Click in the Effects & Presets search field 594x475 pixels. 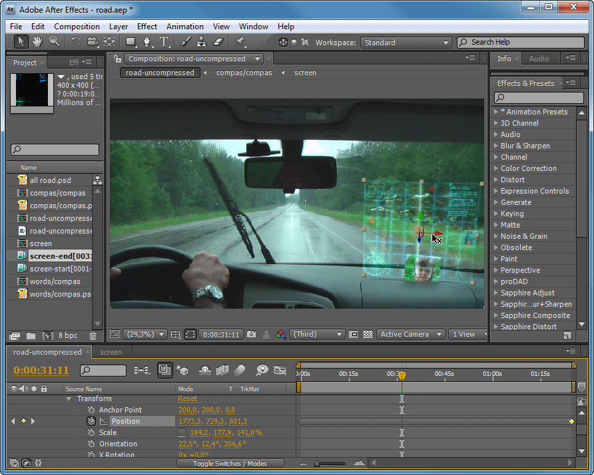click(539, 98)
